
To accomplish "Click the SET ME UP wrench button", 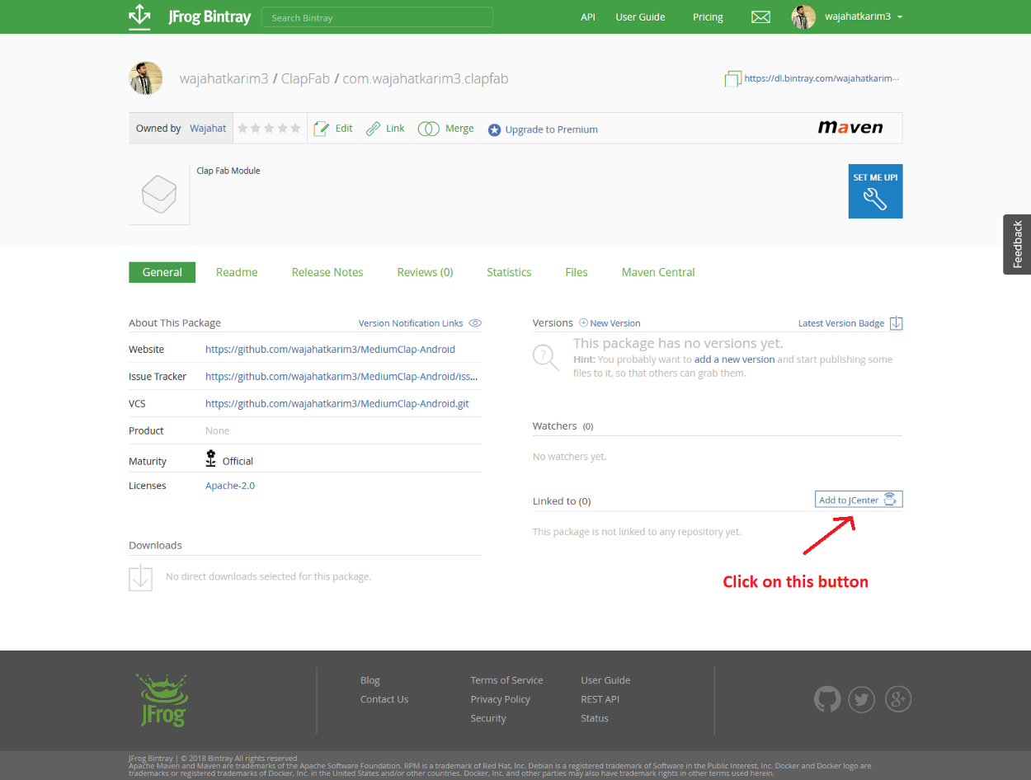I will (875, 191).
